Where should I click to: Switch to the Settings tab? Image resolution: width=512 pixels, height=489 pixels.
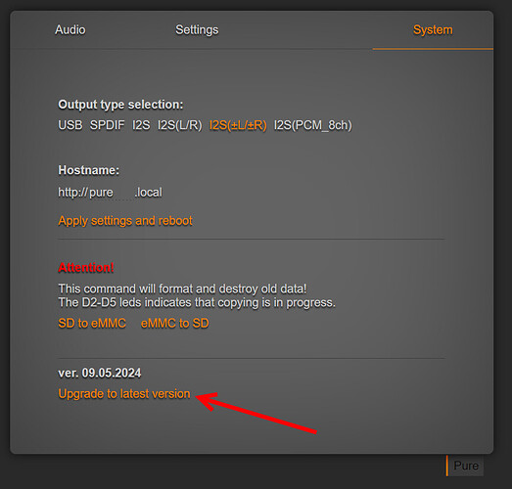197,29
